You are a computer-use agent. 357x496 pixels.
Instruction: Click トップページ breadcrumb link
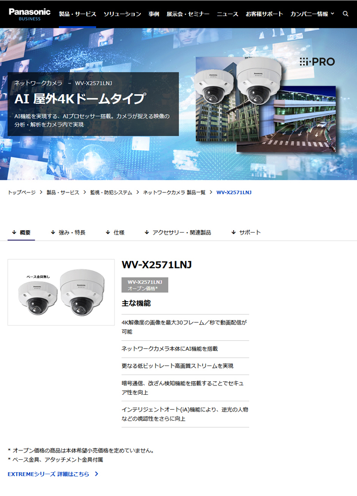[21, 192]
